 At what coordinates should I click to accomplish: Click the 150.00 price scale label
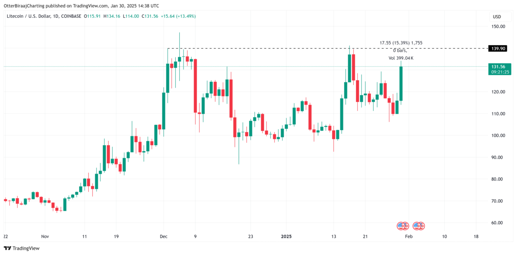click(498, 26)
